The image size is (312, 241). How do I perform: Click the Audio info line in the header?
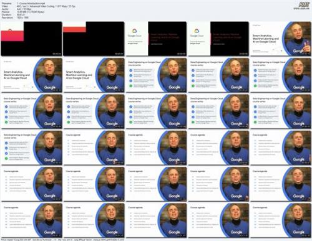click(17, 9)
